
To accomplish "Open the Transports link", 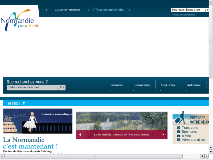I will click(x=190, y=128).
